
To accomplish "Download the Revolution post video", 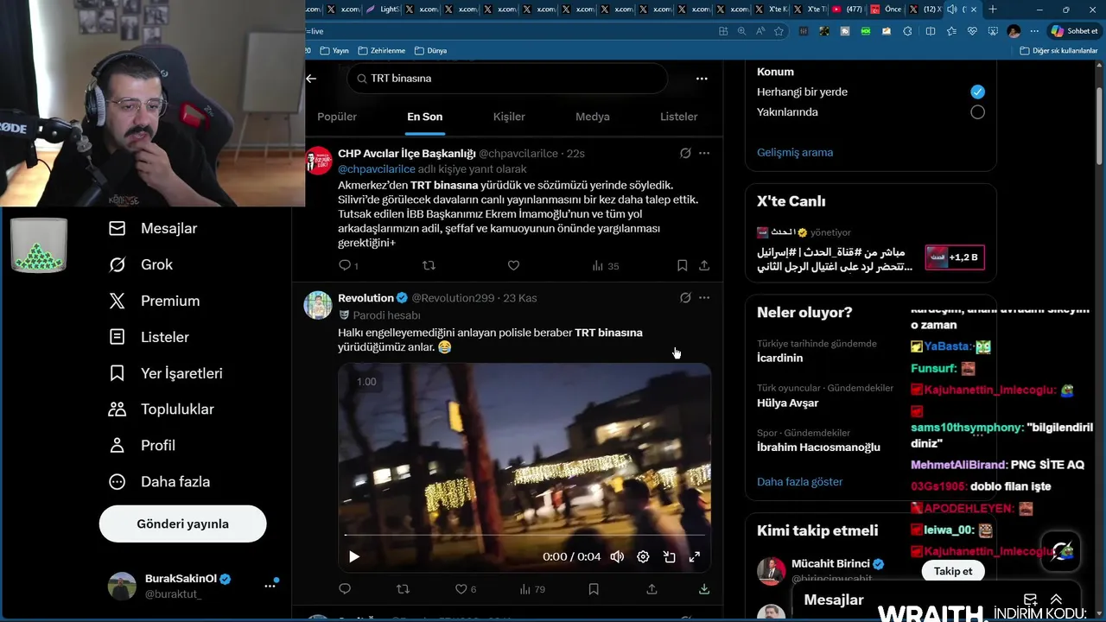I will 704,589.
